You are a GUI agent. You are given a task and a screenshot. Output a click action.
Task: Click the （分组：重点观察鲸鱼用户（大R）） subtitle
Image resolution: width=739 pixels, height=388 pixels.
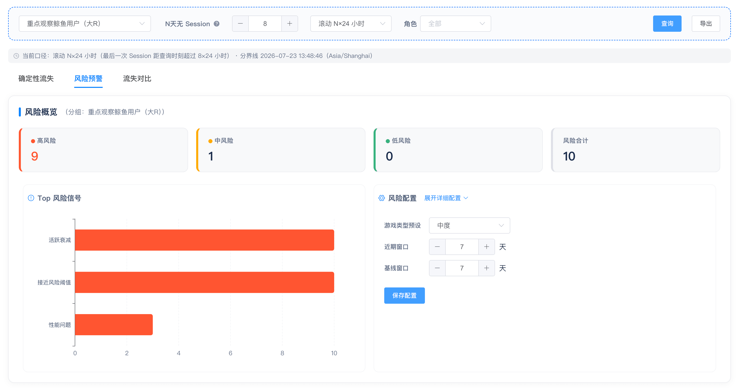click(115, 112)
